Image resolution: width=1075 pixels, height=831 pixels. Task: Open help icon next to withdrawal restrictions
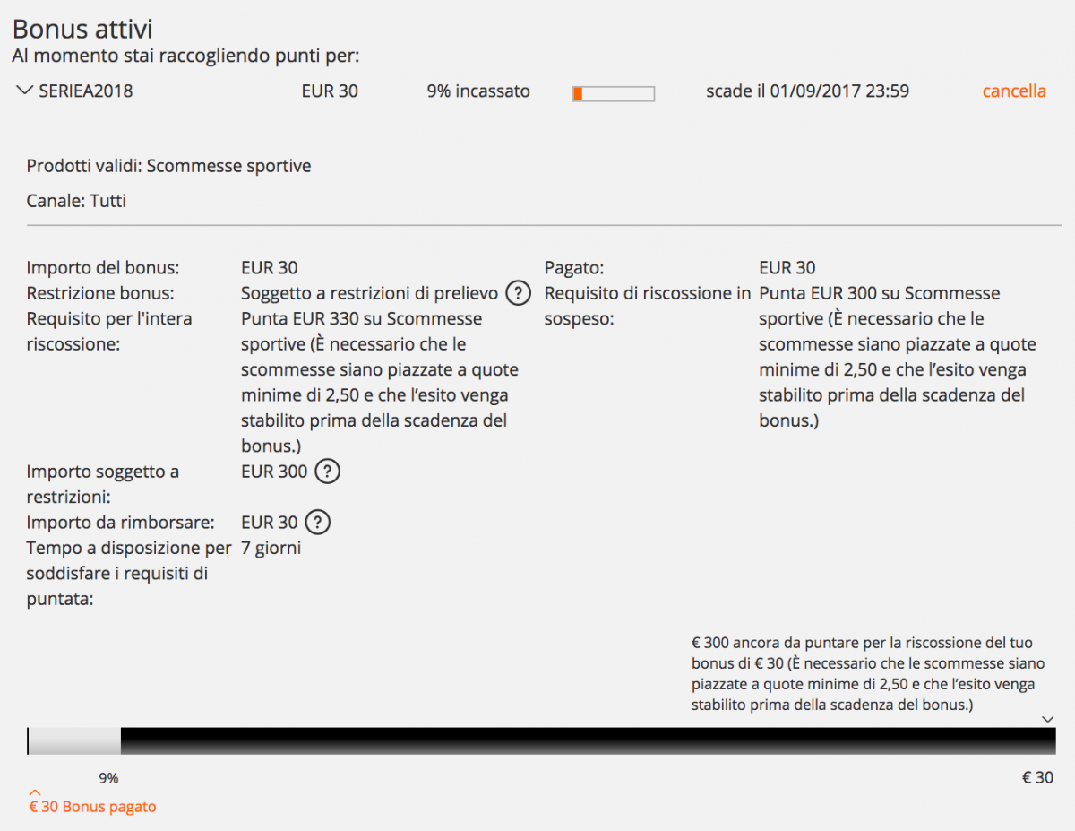coord(518,293)
